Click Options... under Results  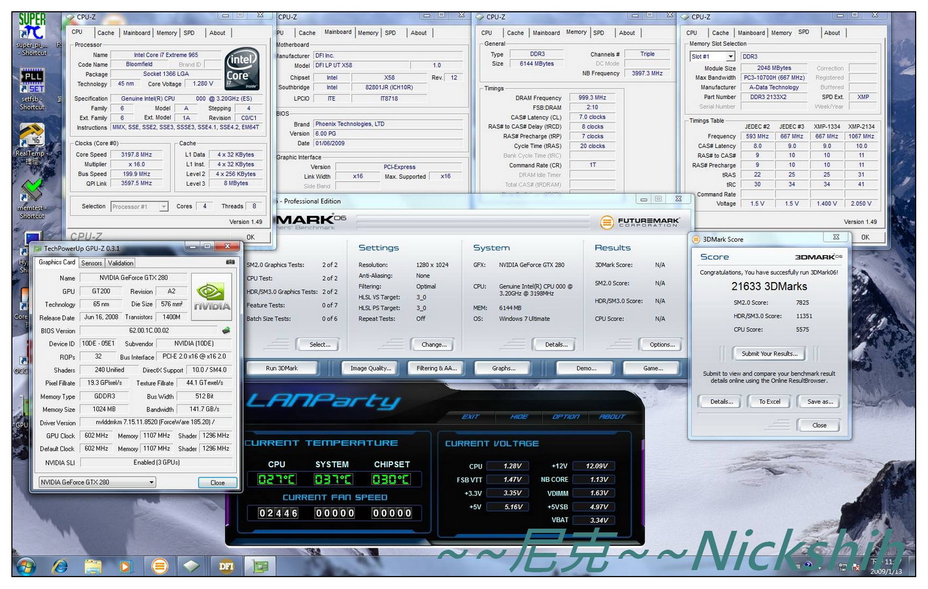pos(662,344)
